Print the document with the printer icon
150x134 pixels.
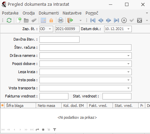point(61,20)
